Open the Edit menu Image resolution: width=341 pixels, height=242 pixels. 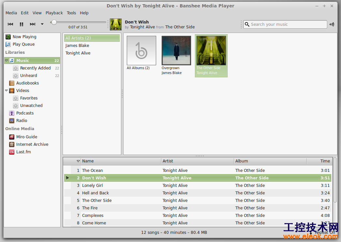pyautogui.click(x=24, y=13)
